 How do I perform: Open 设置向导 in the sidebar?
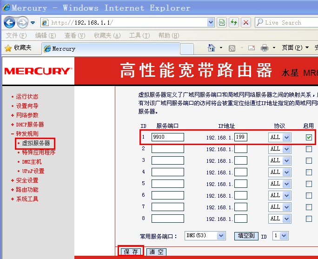pyautogui.click(x=27, y=106)
